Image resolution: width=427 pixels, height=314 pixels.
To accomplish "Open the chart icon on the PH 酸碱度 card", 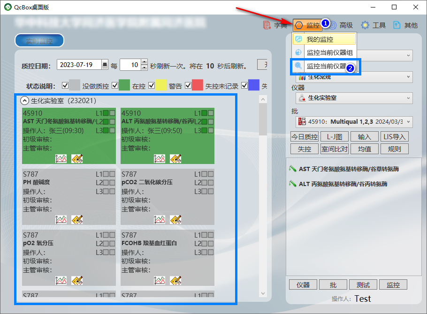I will pos(61,220).
